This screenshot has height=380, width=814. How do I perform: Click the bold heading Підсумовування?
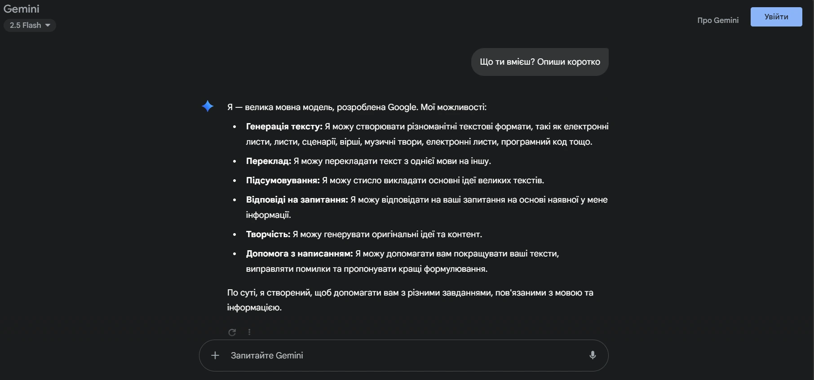click(x=283, y=181)
